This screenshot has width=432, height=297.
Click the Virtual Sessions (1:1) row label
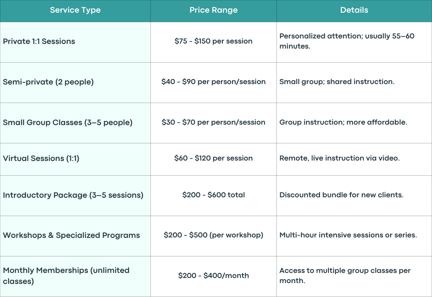click(41, 158)
